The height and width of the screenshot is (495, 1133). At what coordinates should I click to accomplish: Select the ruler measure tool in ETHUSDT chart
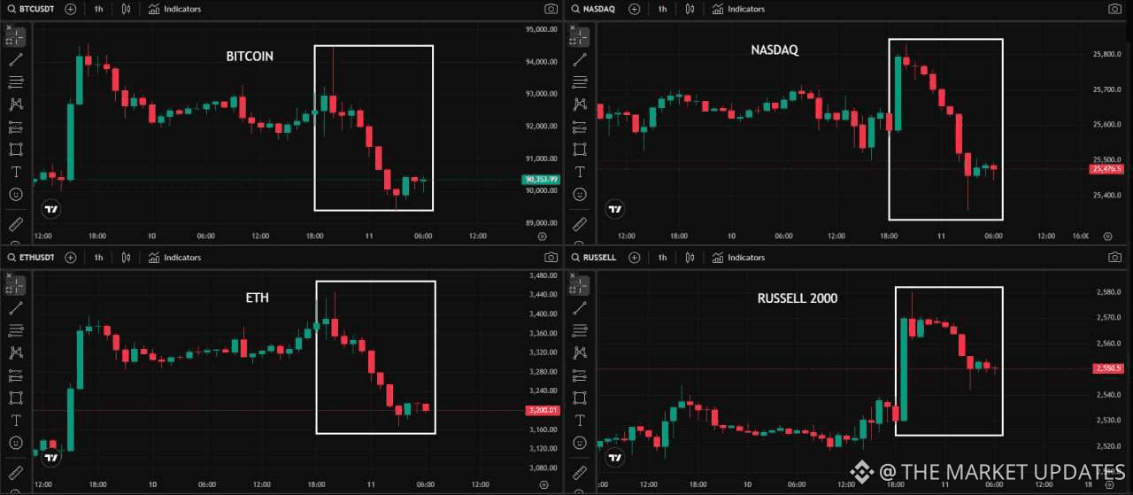(16, 471)
